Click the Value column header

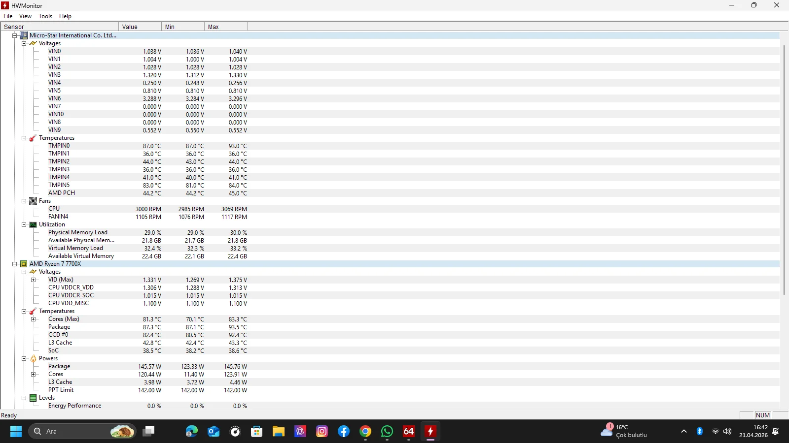coord(140,27)
